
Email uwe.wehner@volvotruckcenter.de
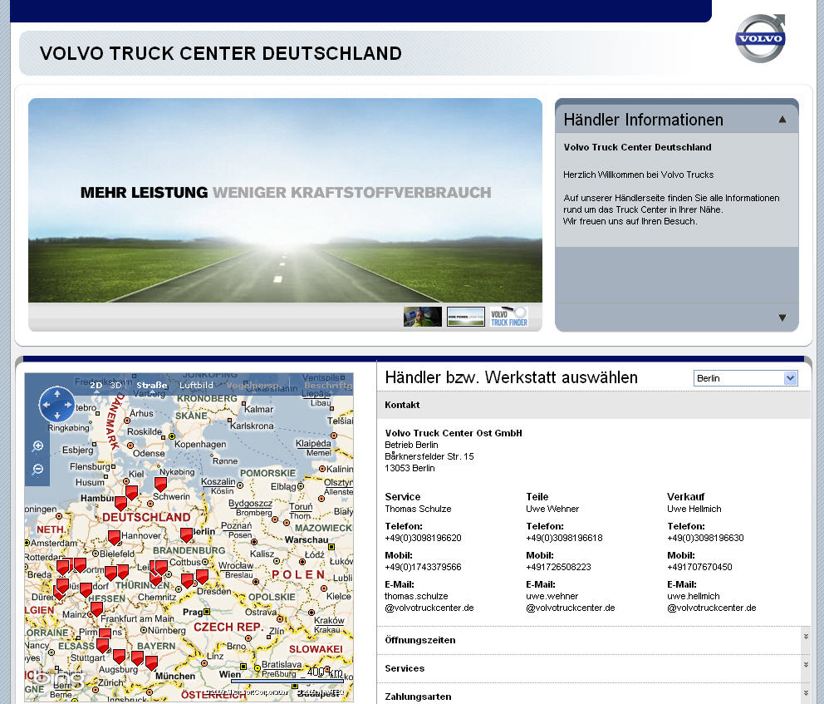click(570, 602)
